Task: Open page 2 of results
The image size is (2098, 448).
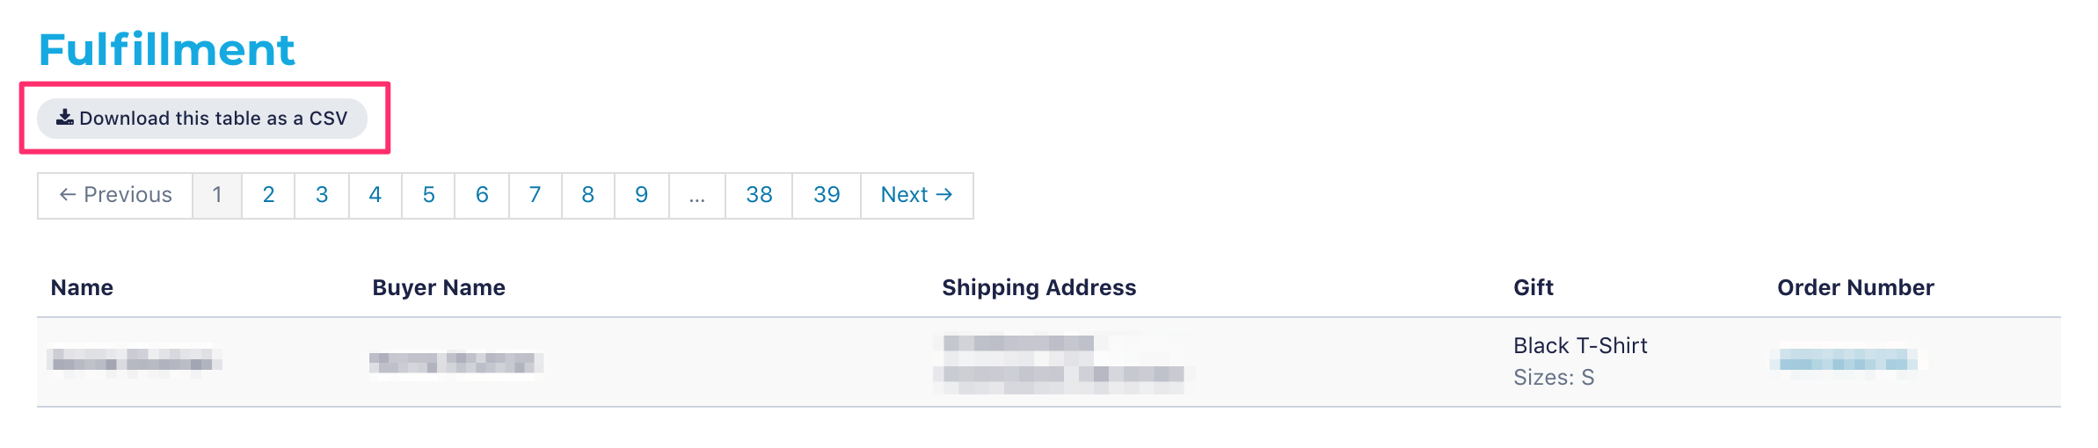Action: [x=268, y=195]
